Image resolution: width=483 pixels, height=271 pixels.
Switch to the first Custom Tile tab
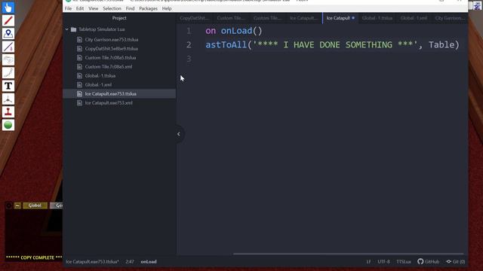(231, 18)
